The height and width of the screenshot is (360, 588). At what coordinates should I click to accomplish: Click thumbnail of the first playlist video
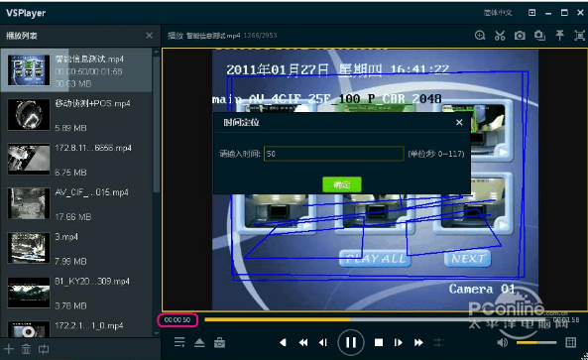pos(29,70)
